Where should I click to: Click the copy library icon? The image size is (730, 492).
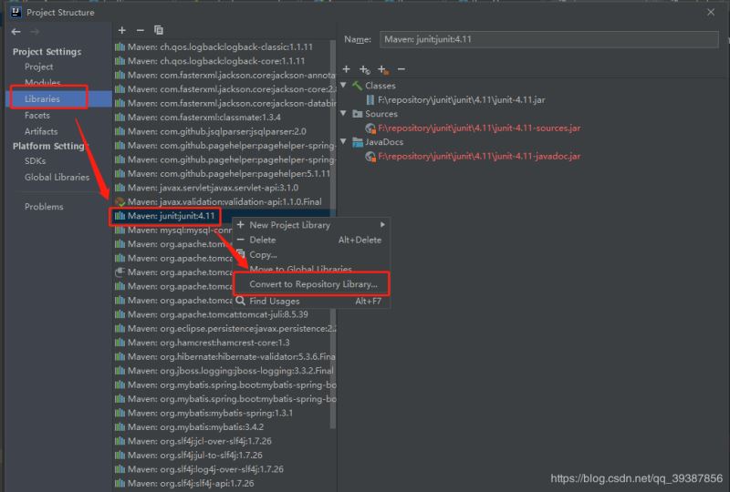(159, 31)
